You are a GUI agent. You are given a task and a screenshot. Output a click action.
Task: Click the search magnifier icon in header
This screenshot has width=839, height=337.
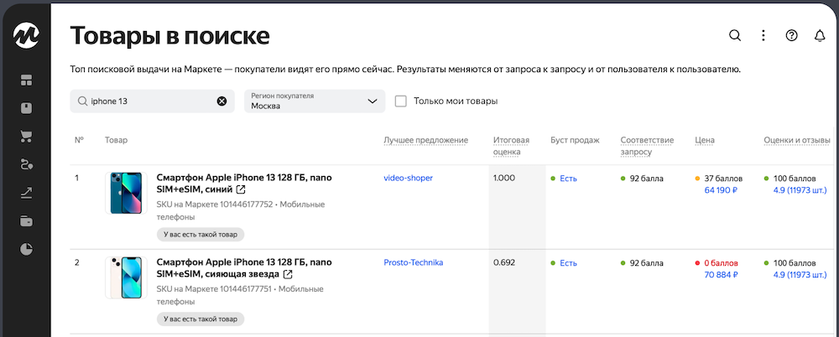click(x=734, y=35)
